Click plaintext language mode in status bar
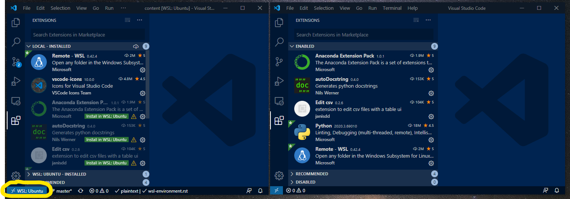Viewport: 570px width, 199px height. click(126, 191)
